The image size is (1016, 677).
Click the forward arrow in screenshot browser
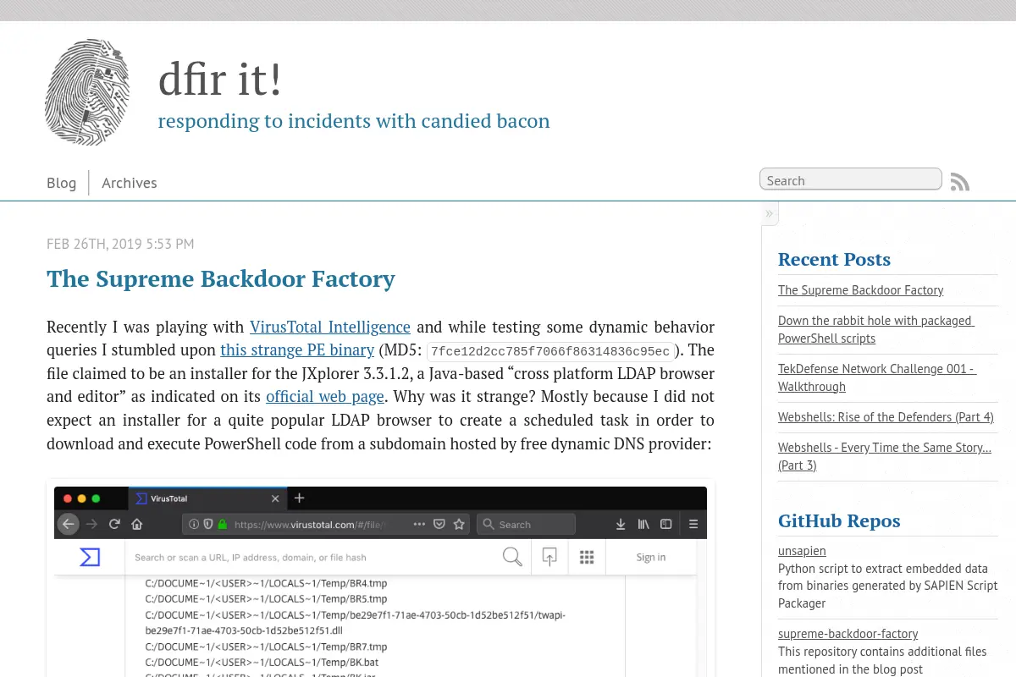[x=91, y=524]
